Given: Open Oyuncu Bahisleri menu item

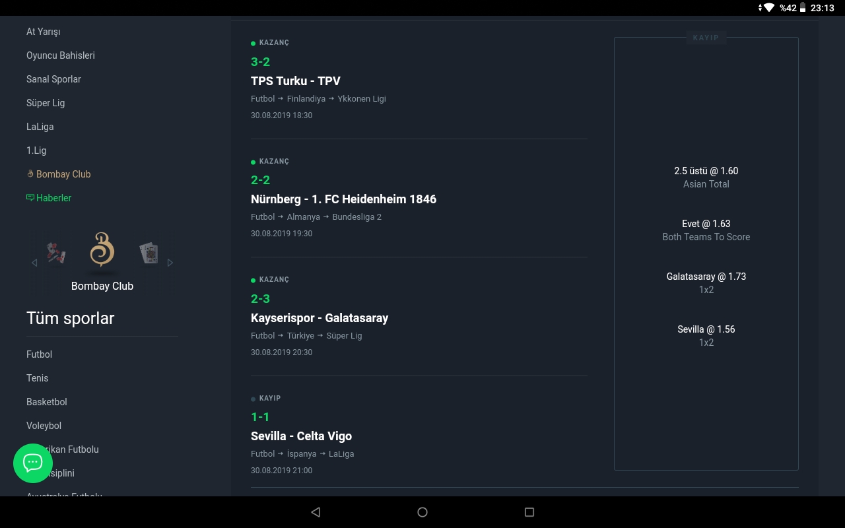Looking at the screenshot, I should click(x=61, y=55).
